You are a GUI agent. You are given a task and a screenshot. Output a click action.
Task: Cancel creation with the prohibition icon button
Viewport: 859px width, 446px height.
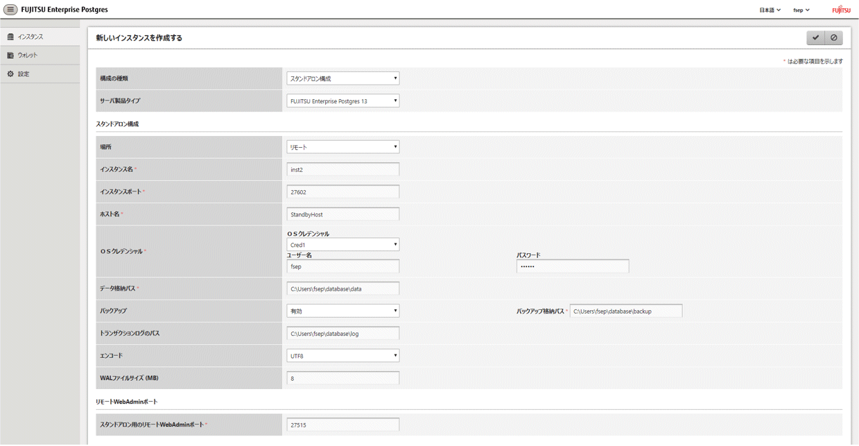click(x=833, y=37)
